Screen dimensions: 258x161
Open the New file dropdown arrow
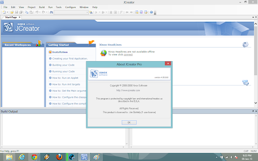(7, 12)
